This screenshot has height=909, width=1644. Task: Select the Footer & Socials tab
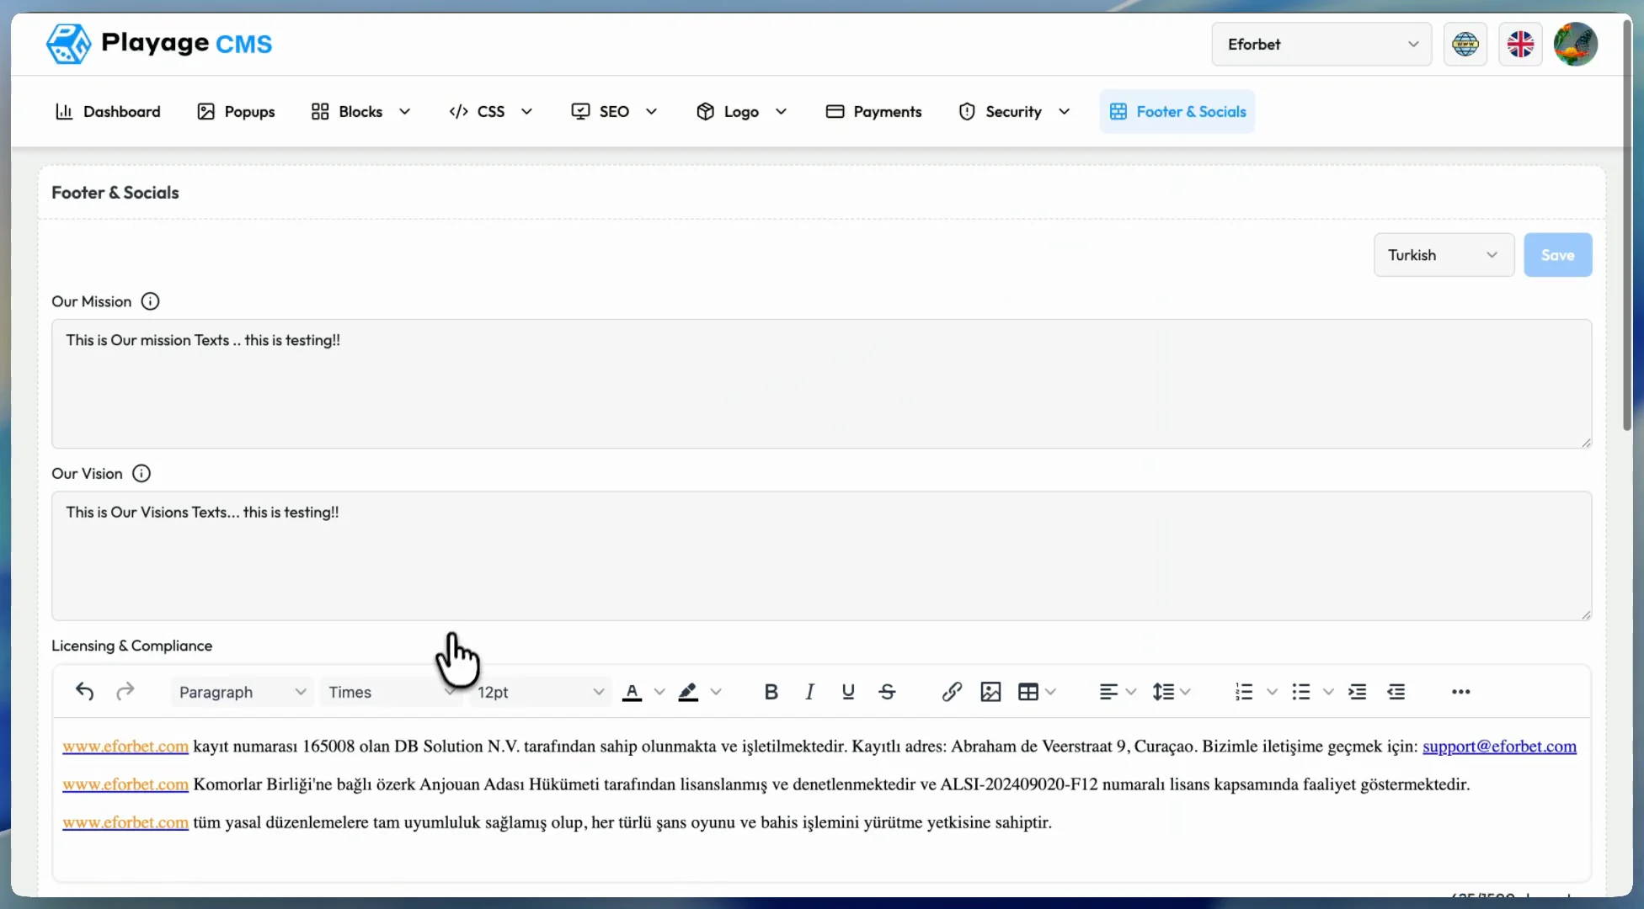pos(1177,112)
